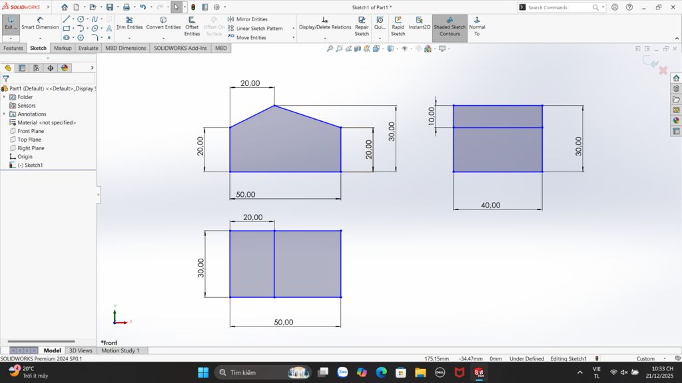
Task: Click the Home icon in title toolbar
Action: (x=65, y=7)
